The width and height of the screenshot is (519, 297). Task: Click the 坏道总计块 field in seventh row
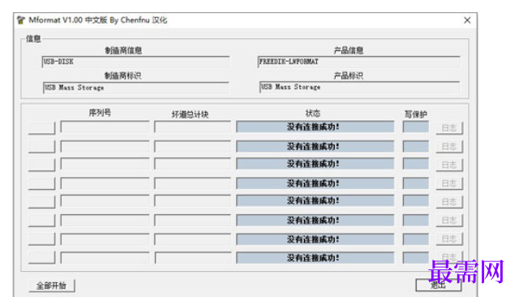(193, 239)
